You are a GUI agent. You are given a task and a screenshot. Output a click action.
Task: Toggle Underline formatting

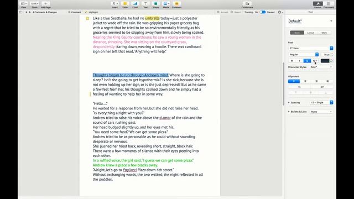pos(307,61)
